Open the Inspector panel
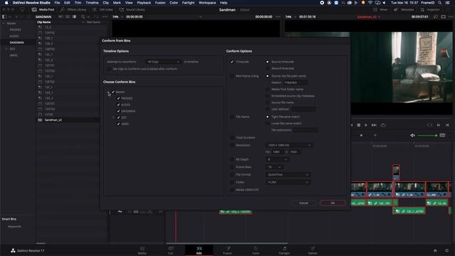Screen dimensions: 455x256 tap(430, 9)
